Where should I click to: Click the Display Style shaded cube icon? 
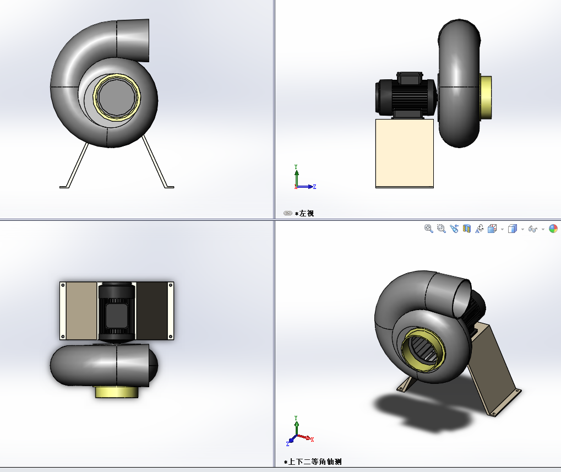[512, 229]
